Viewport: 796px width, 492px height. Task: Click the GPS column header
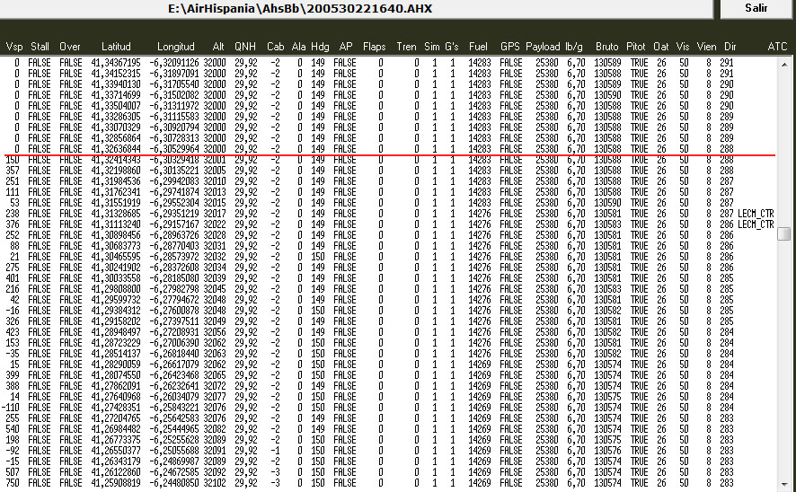pos(510,46)
